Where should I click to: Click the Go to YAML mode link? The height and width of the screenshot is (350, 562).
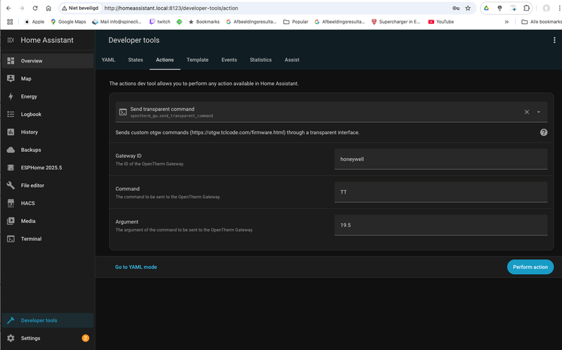[x=136, y=267]
